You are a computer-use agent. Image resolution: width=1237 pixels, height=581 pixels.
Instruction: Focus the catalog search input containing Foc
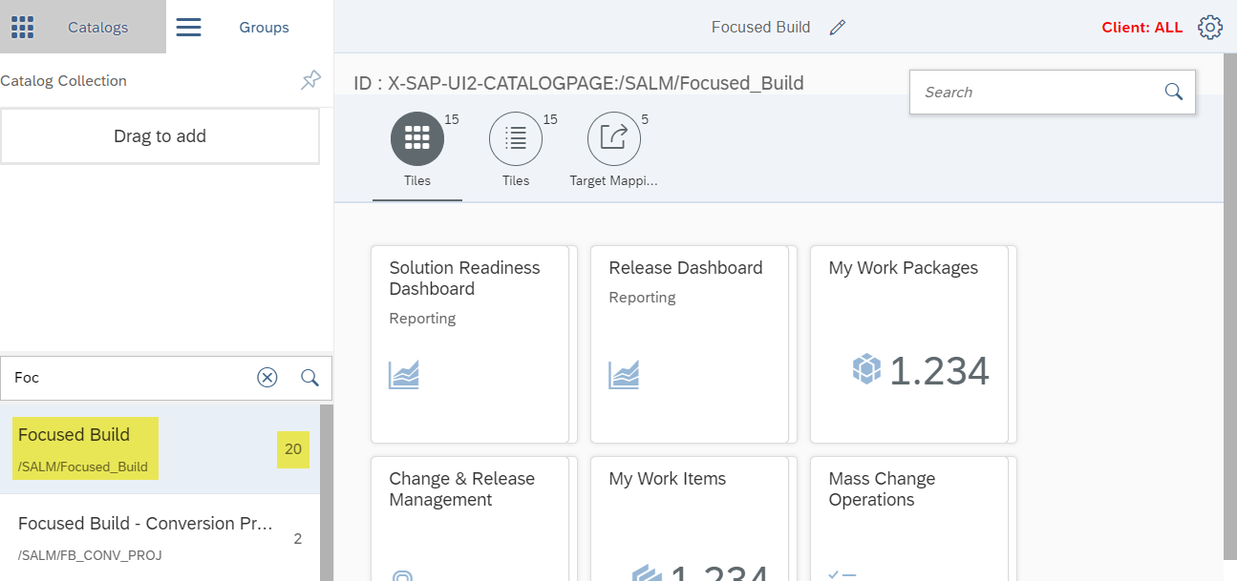coord(129,378)
